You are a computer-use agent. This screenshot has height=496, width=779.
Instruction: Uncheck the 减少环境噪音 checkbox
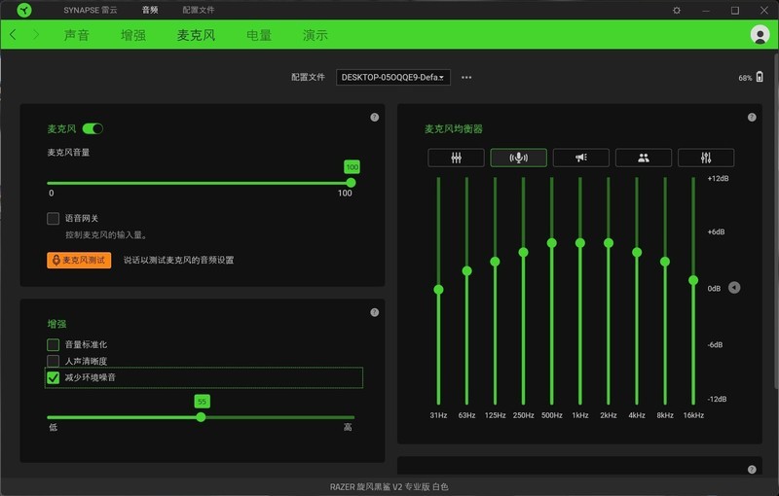tap(54, 377)
